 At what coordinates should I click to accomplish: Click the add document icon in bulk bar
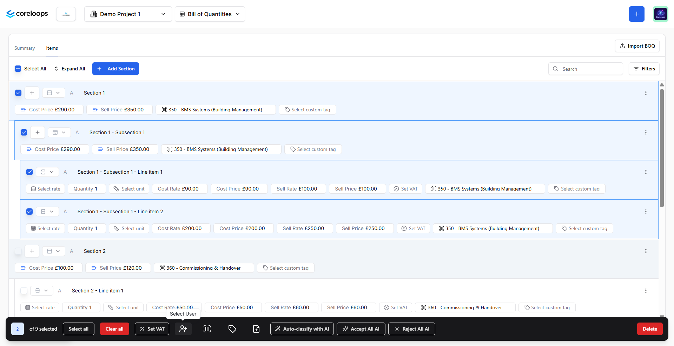(256, 329)
